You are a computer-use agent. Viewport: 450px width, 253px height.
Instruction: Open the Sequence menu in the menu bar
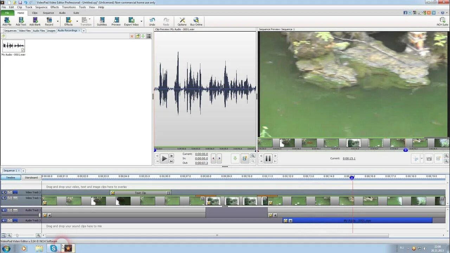41,7
